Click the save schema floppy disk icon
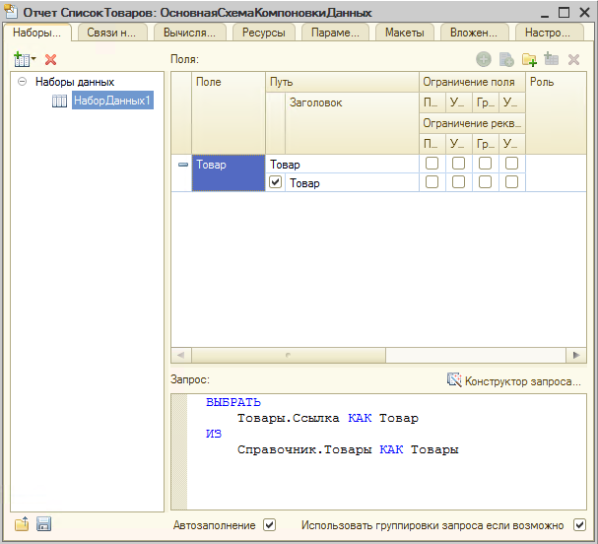 pos(43,525)
